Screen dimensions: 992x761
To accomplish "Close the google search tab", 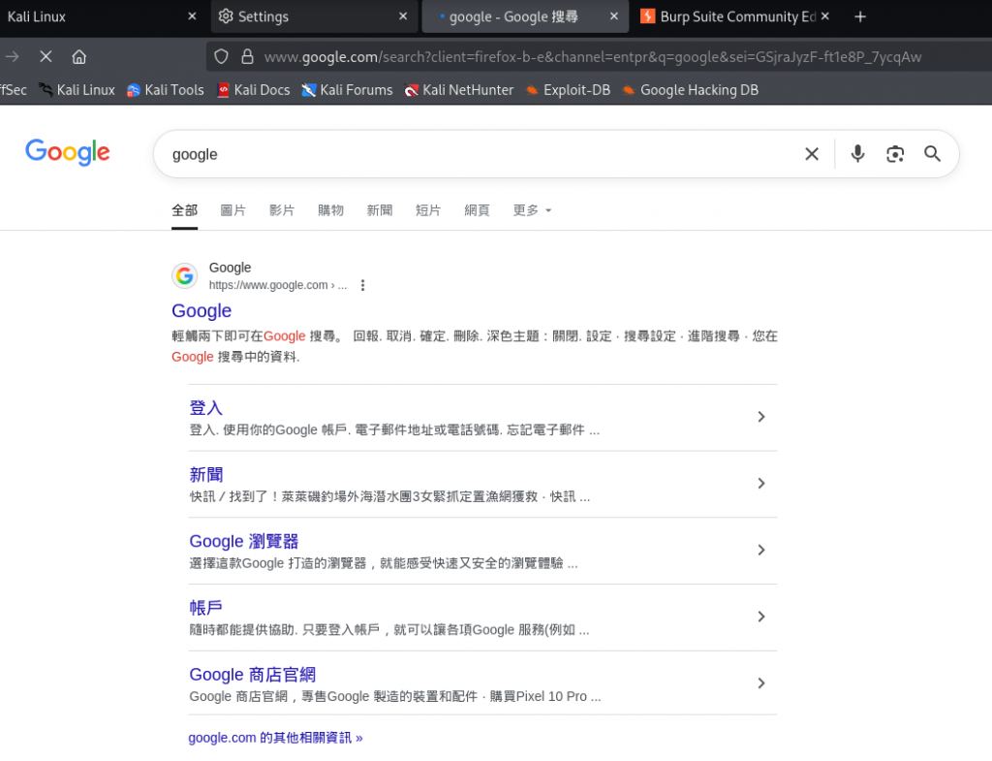I will [613, 16].
